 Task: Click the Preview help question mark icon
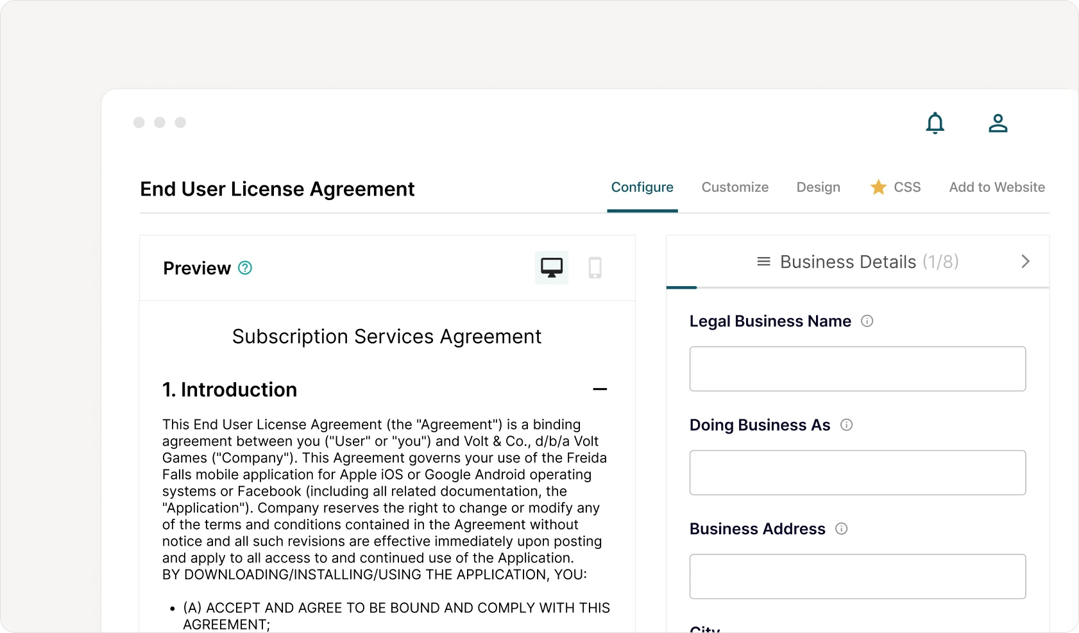pyautogui.click(x=245, y=268)
